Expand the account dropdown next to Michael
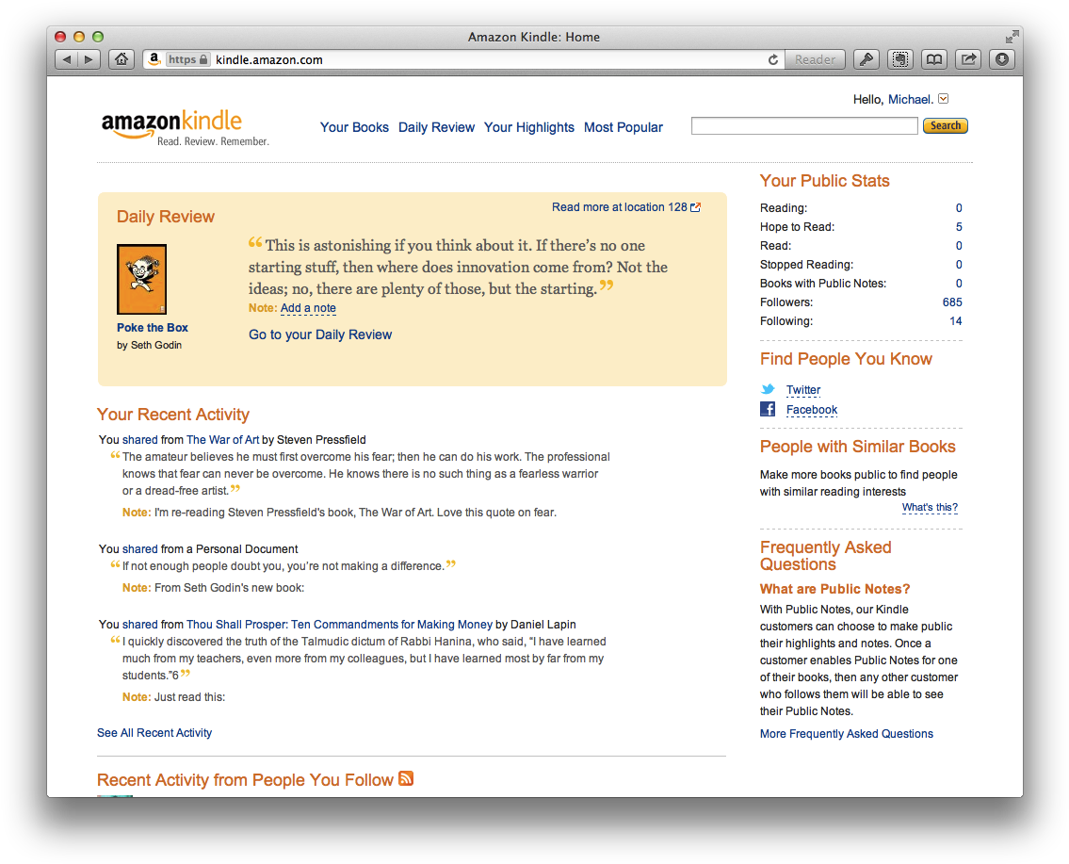Viewport: 1069px width, 864px height. click(943, 99)
